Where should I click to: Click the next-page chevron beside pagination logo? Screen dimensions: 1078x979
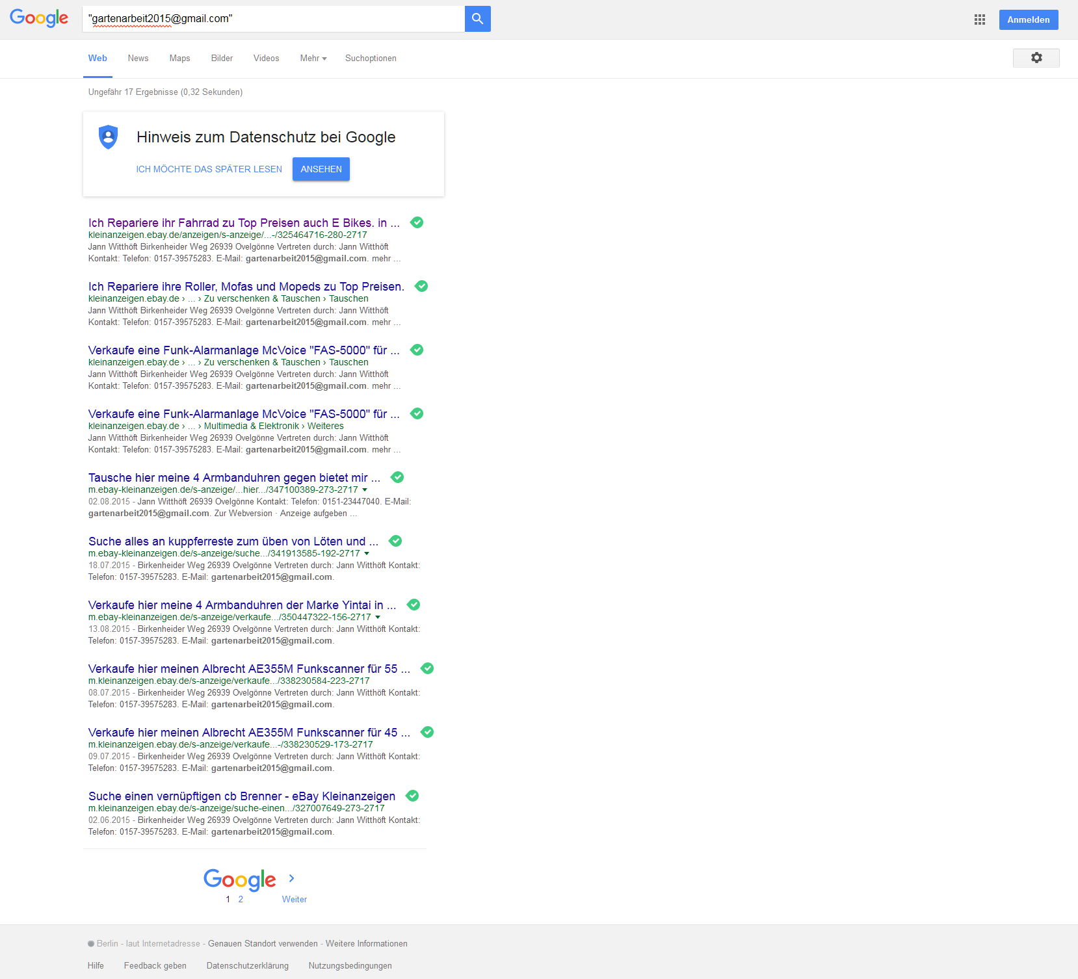[291, 878]
